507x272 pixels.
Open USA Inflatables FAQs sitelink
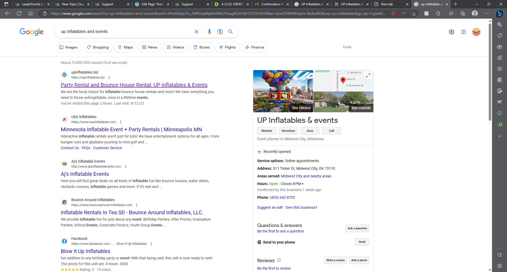pyautogui.click(x=86, y=148)
